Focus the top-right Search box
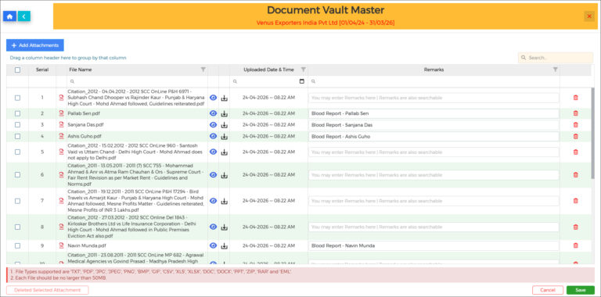 (x=556, y=58)
